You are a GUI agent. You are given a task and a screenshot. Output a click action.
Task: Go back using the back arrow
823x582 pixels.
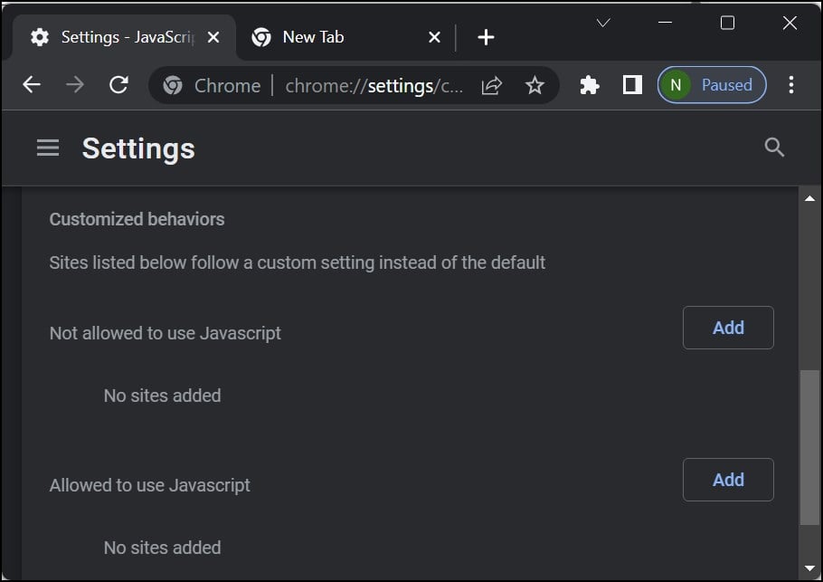point(32,84)
